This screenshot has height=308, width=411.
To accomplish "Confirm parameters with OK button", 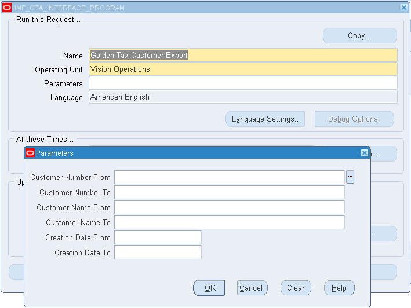I will 209,288.
